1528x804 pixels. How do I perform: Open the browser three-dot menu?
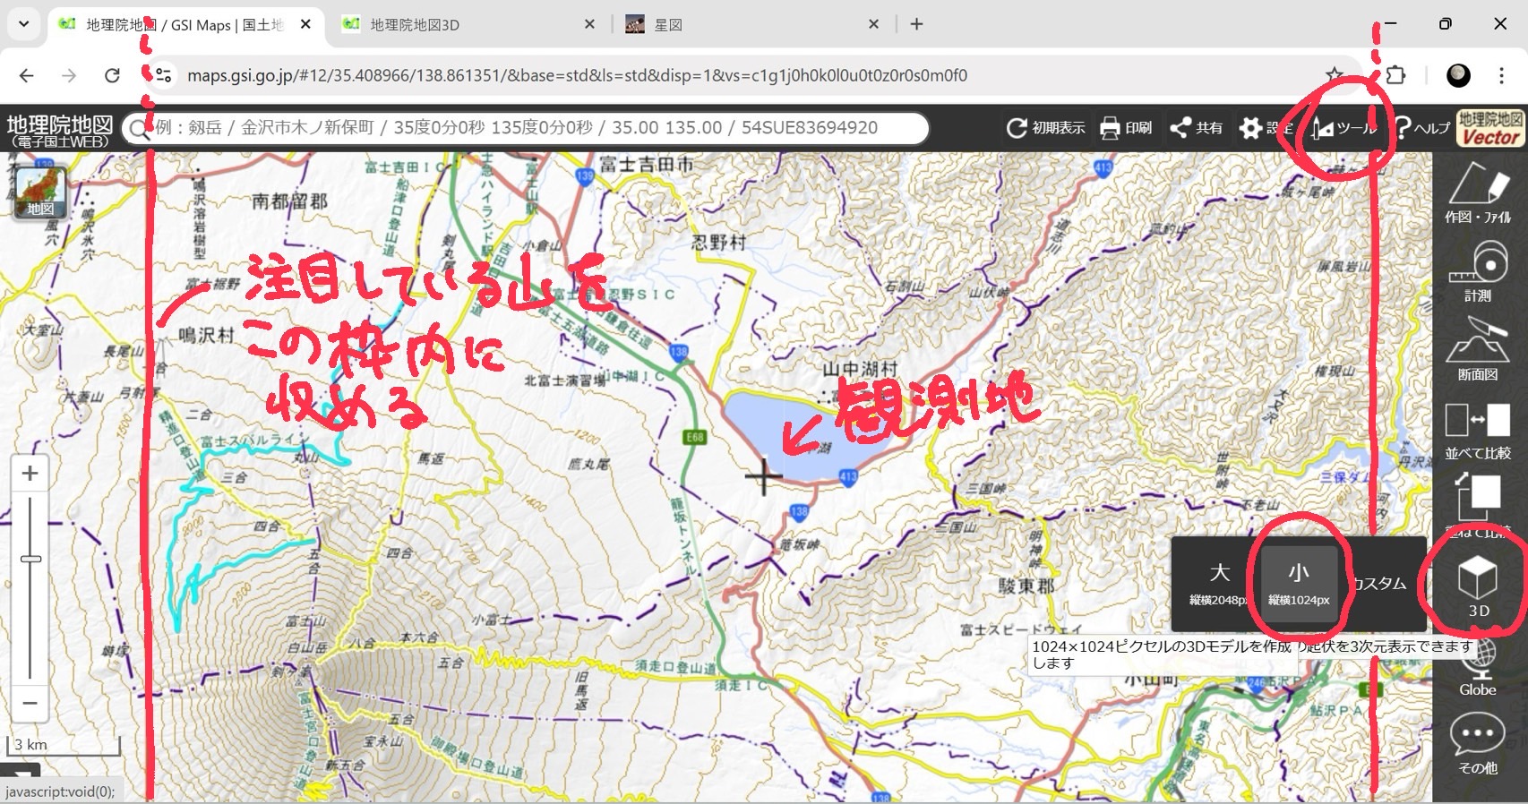coord(1502,75)
